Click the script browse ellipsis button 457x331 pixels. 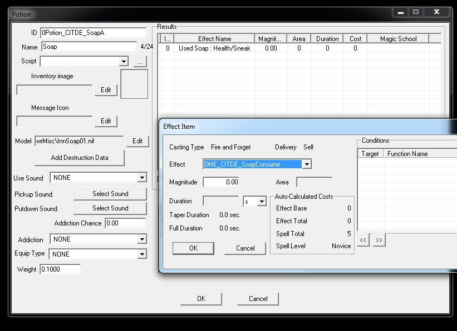140,62
